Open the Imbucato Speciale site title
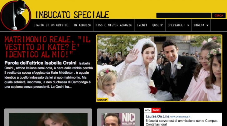This screenshot has height=126, width=227. coord(72,15)
